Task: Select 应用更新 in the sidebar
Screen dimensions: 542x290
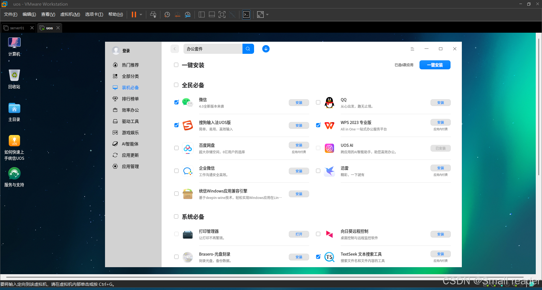Action: 130,155
